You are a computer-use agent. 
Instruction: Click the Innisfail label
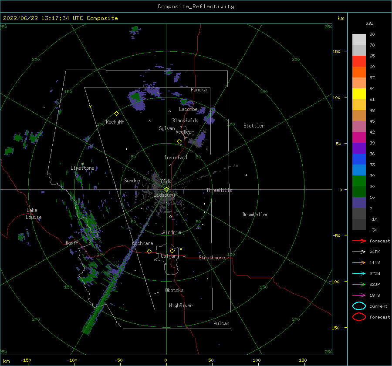176,158
